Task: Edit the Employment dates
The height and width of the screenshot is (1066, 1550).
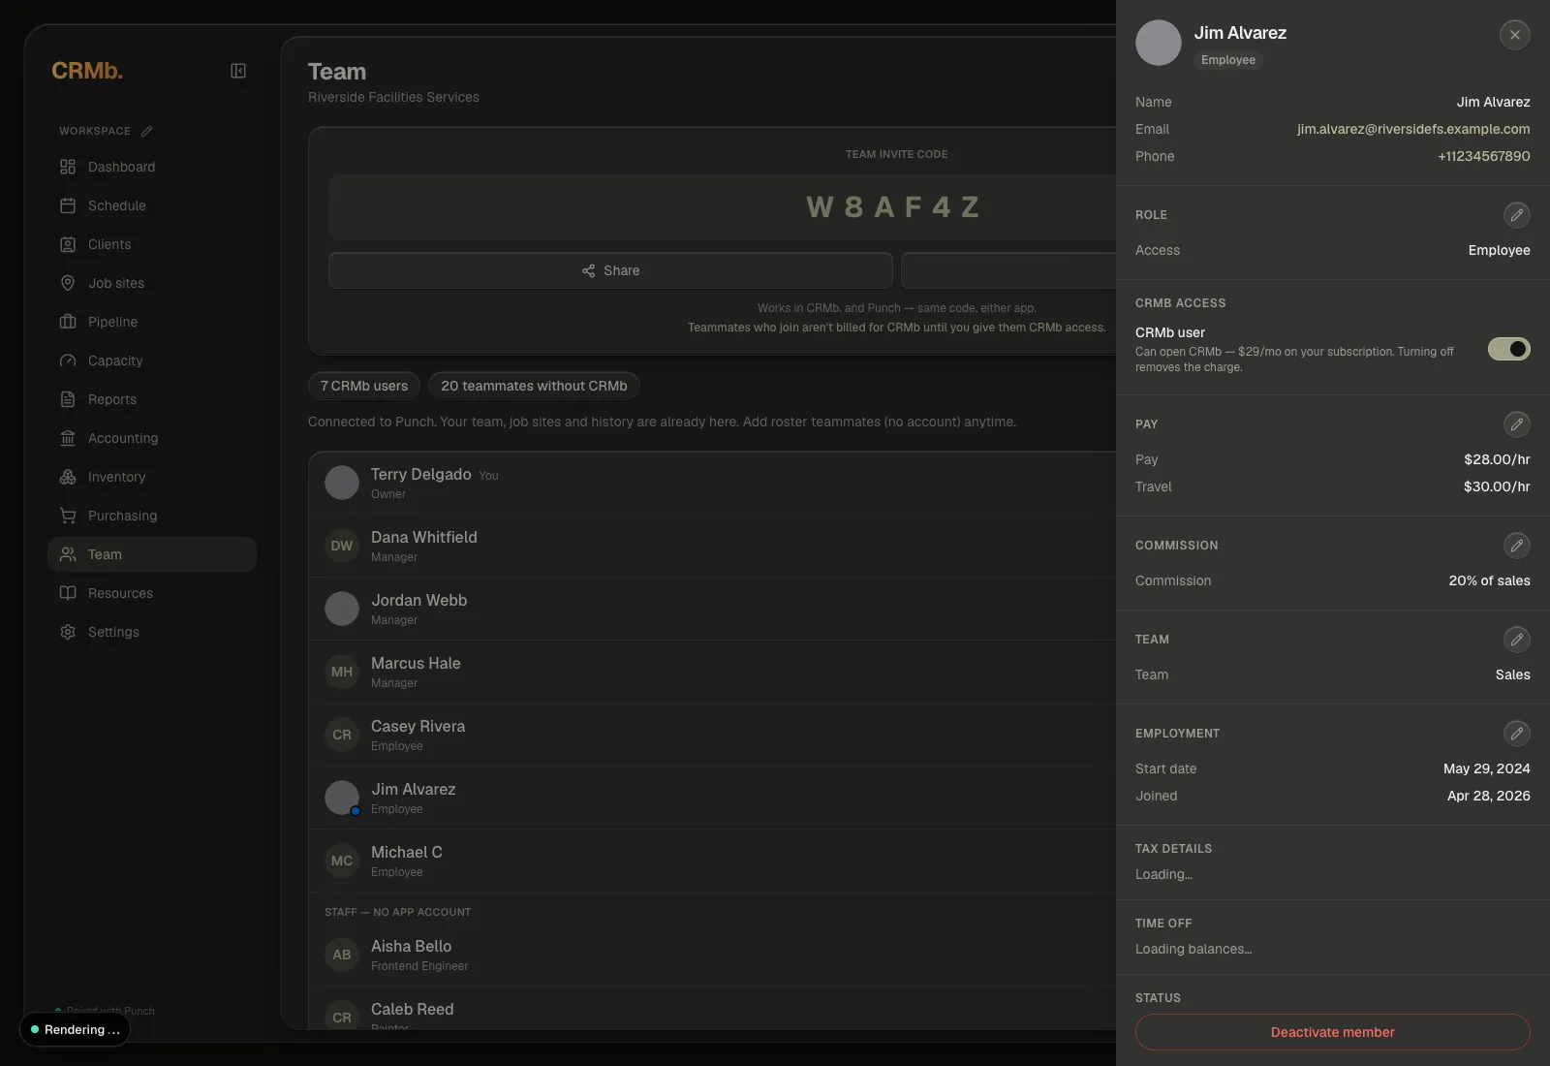Action: tap(1517, 734)
